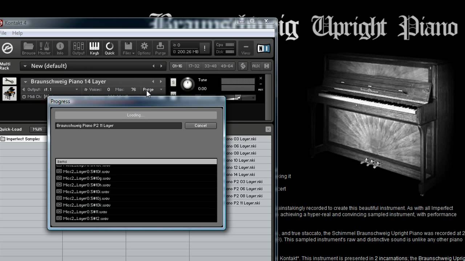Click the Tune knob

(x=187, y=84)
